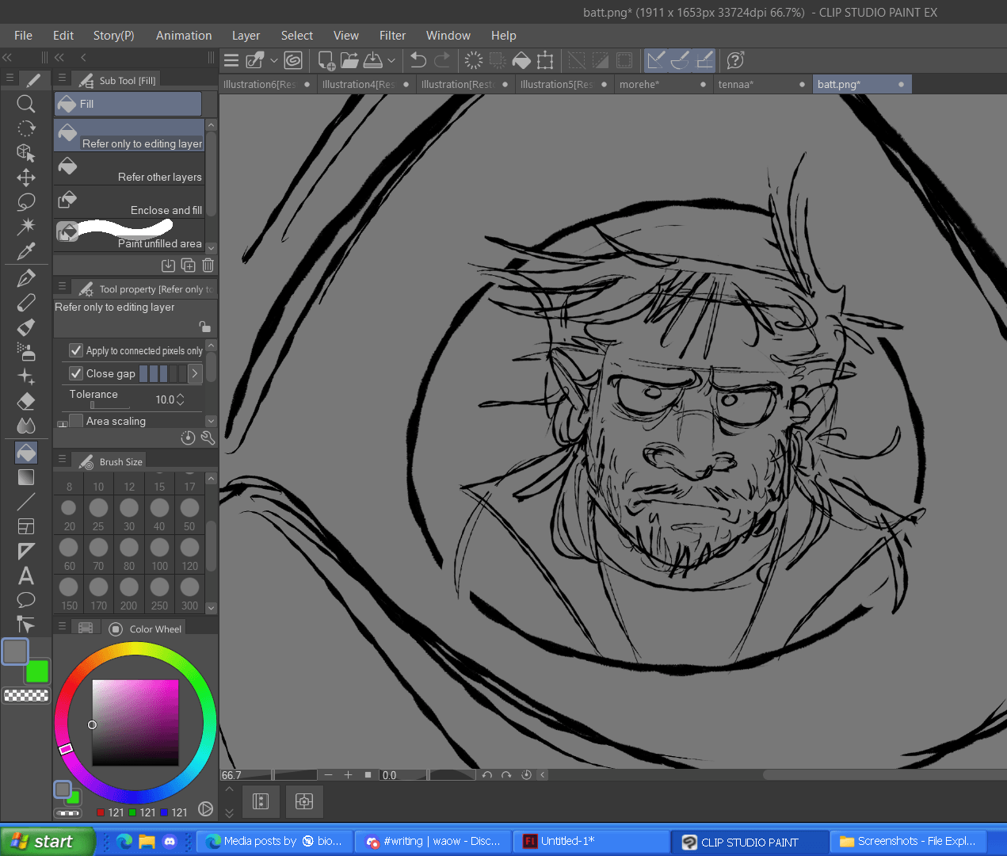Open the Filter menu
The width and height of the screenshot is (1007, 856).
point(392,36)
